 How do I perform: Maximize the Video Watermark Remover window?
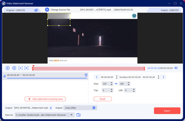(175, 3)
